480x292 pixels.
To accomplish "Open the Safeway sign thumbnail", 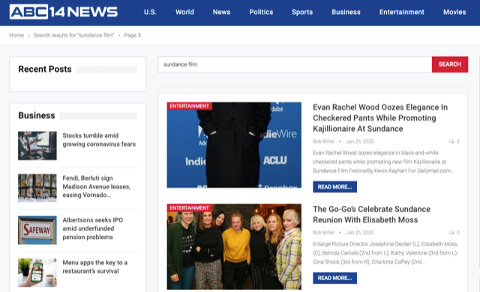I will coord(37,230).
